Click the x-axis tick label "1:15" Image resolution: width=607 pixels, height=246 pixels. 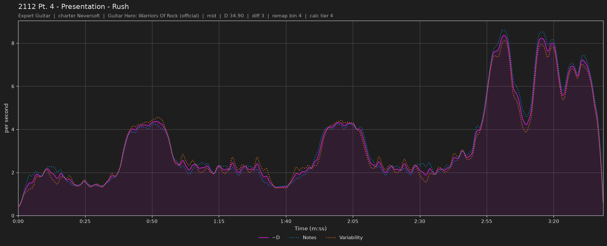click(219, 221)
